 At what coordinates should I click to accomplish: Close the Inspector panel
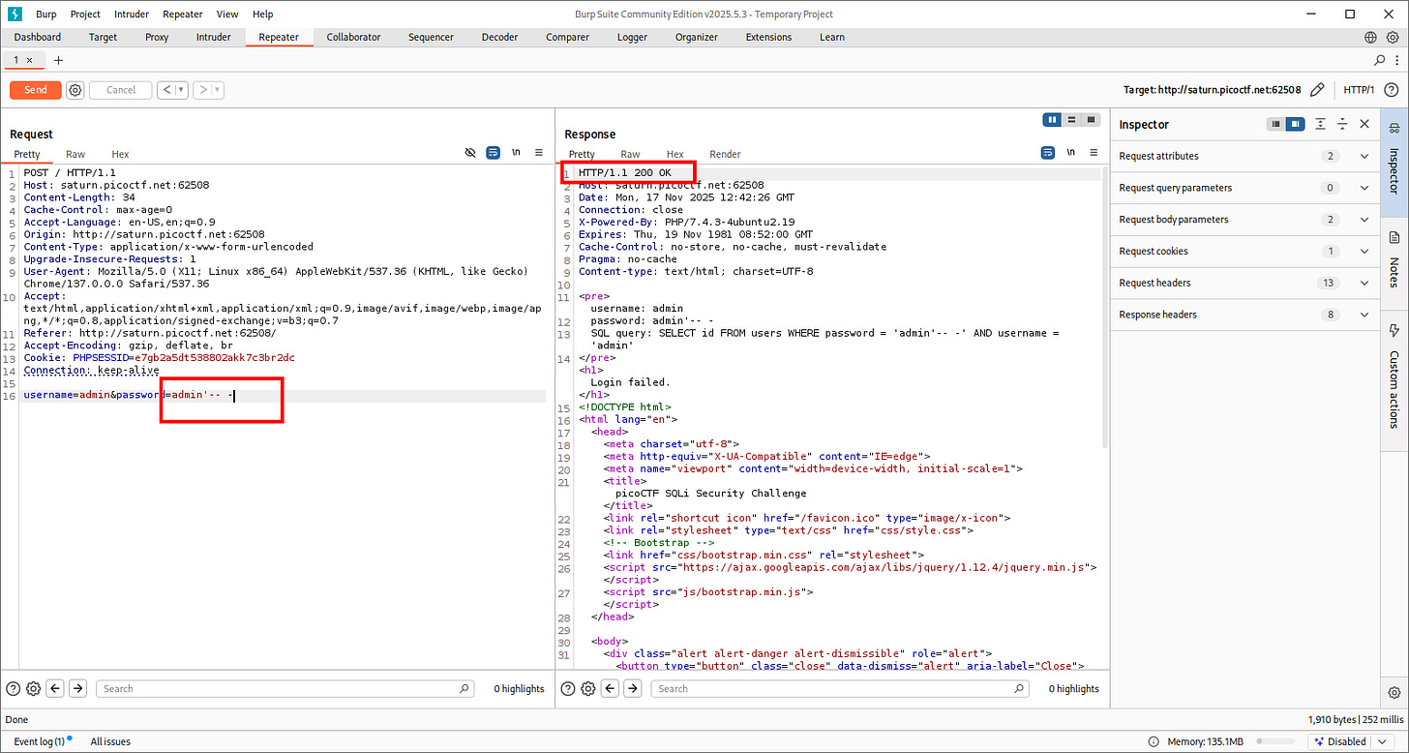1364,124
